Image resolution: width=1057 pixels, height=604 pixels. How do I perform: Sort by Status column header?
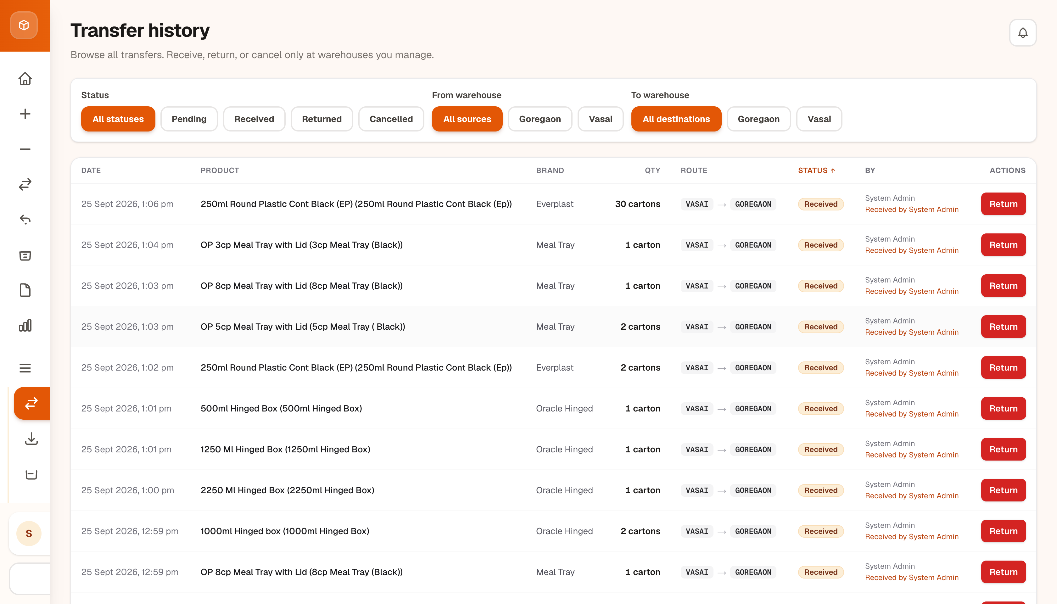pos(816,171)
